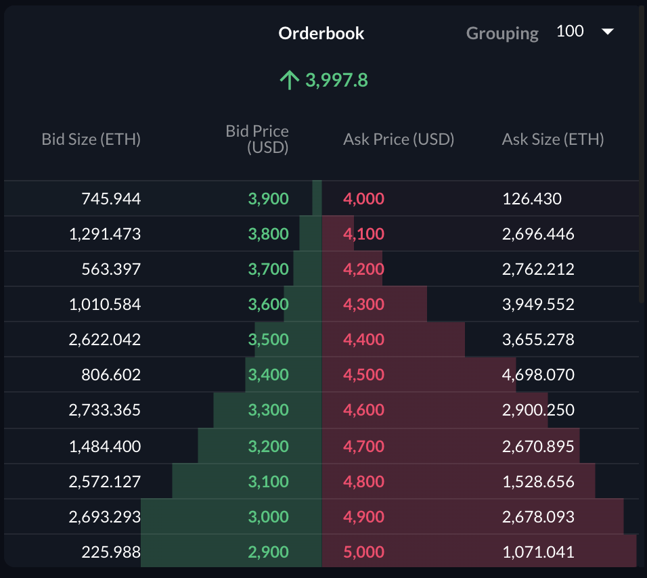Click bid size 2,572.127

105,481
